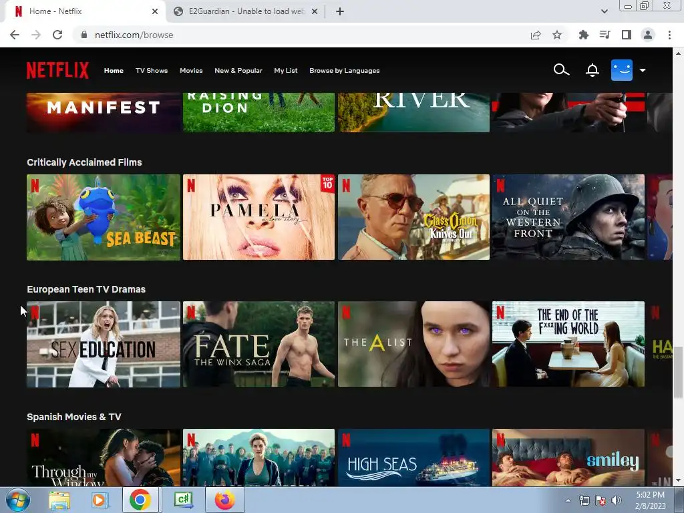The width and height of the screenshot is (684, 513).
Task: Click European Teen TV Dramas heading
Action: [x=86, y=289]
